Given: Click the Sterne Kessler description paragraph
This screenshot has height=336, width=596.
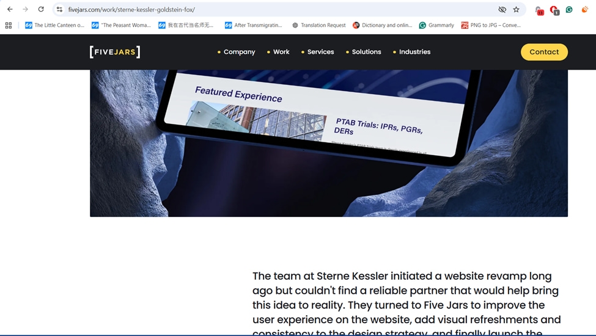Looking at the screenshot, I should tap(407, 302).
